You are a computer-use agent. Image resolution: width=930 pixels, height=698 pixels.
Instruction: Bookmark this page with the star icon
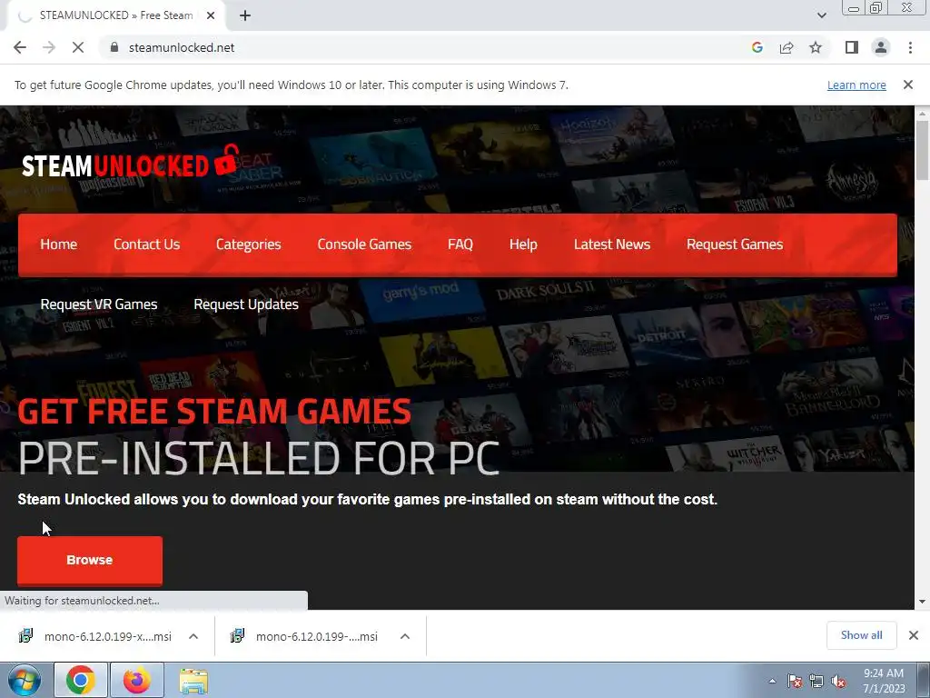(816, 47)
